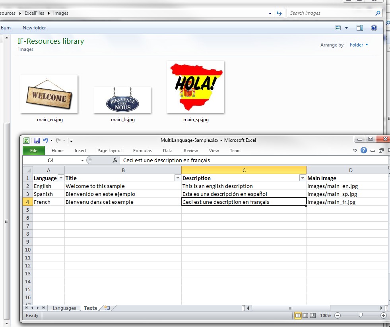Click the Save icon in Excel's quick access toolbar
This screenshot has width=390, height=327.
click(x=37, y=140)
